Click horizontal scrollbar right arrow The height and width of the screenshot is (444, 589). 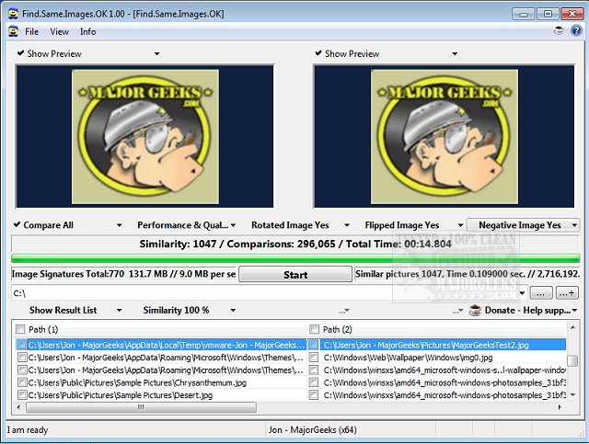pos(560,407)
